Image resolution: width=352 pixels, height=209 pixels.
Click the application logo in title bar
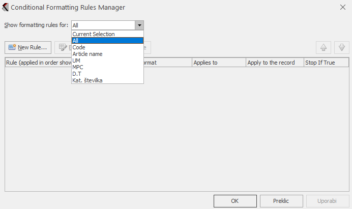coord(5,7)
